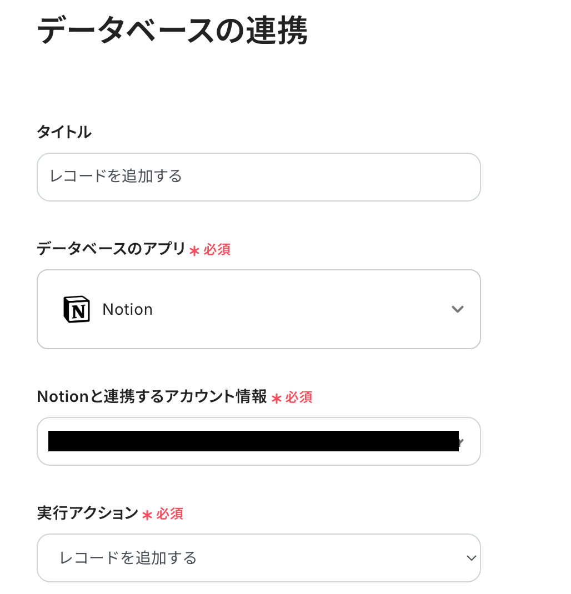
Task: Click the word Notion inside the app selector
Action: [127, 309]
